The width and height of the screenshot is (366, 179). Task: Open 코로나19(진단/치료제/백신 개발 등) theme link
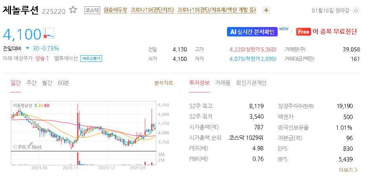coord(217,10)
